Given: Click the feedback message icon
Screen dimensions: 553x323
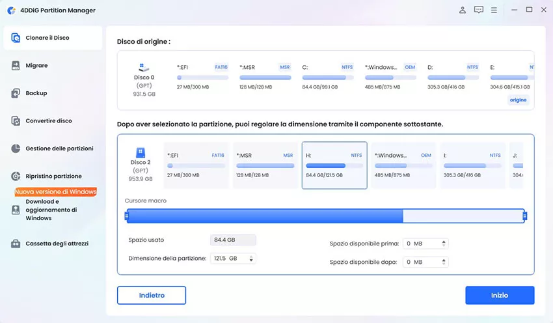Looking at the screenshot, I should 479,10.
